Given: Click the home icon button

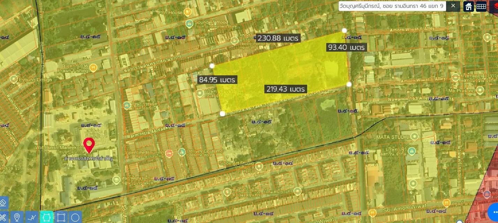Looking at the screenshot, I should click(468, 6).
